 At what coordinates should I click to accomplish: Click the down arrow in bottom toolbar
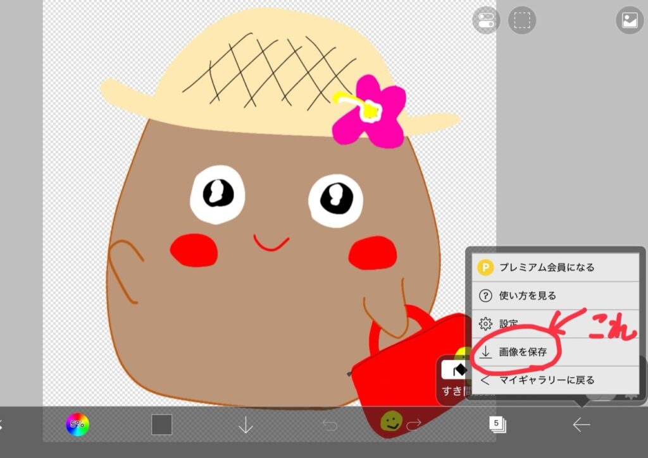coord(246,425)
